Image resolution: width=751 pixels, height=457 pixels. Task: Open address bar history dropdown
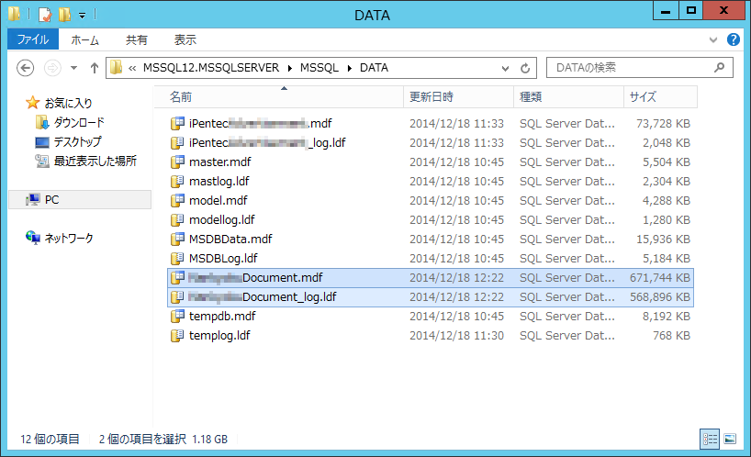pos(505,69)
